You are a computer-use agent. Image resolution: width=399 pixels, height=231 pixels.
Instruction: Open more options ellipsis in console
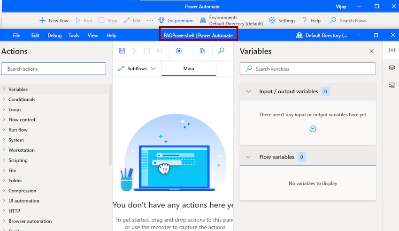(150, 20)
